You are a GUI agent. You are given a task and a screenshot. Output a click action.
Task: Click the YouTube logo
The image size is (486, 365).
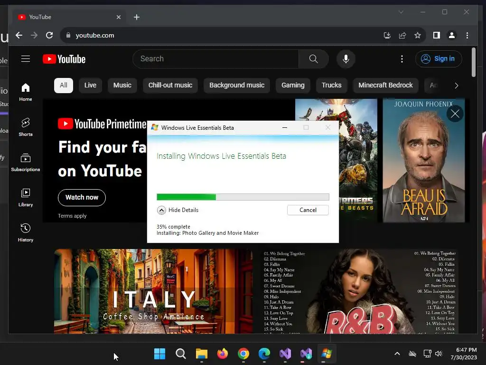pos(64,59)
